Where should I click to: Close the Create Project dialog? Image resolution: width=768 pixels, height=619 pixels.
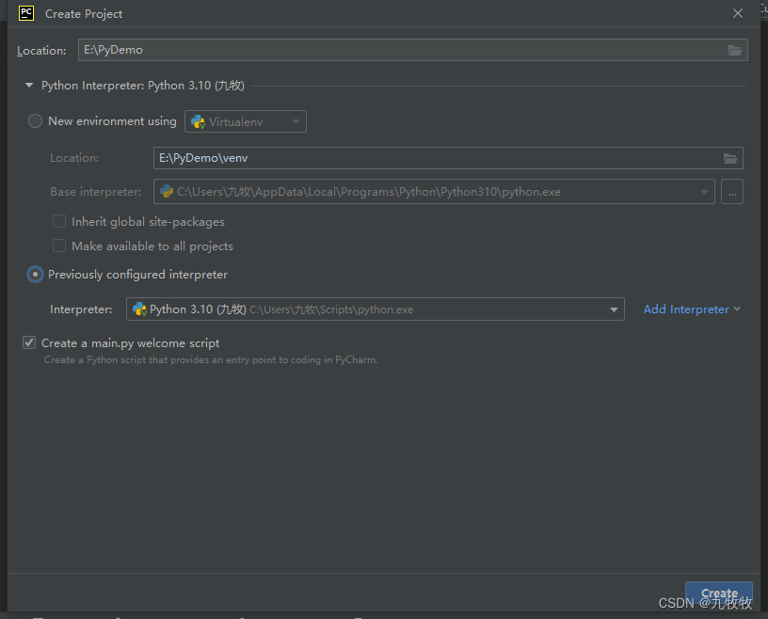click(738, 14)
